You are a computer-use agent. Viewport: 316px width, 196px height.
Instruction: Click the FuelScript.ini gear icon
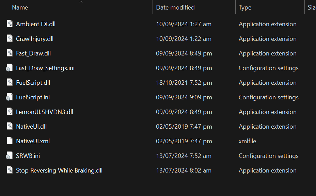(9, 97)
